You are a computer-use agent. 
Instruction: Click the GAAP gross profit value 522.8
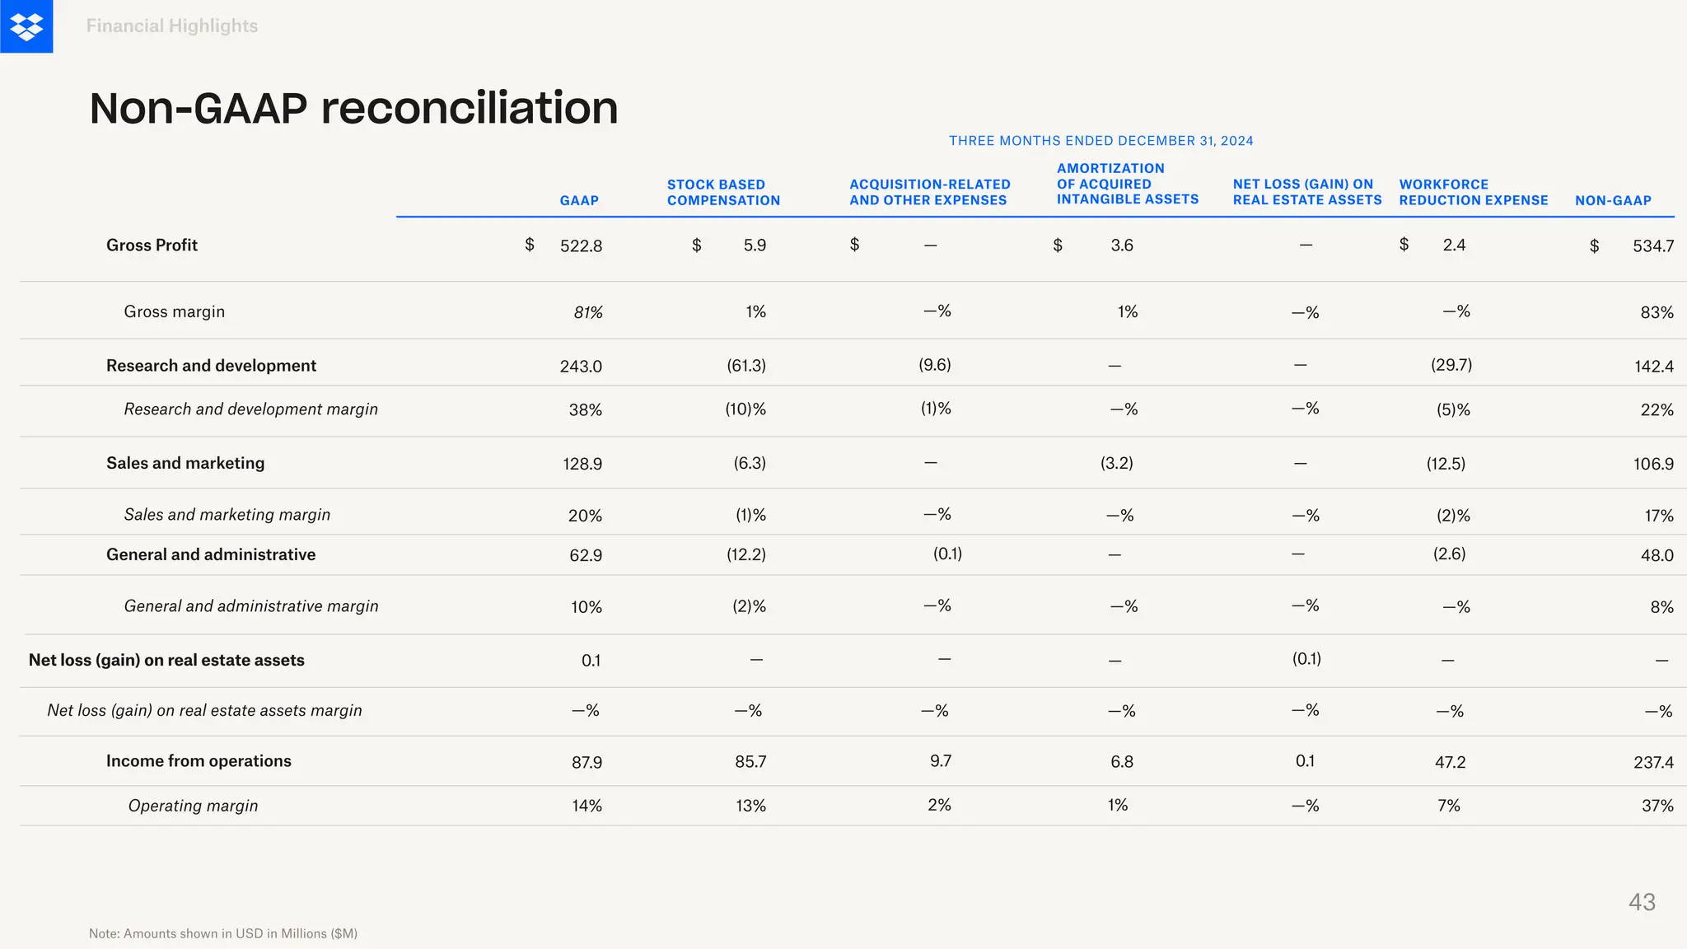(x=581, y=245)
